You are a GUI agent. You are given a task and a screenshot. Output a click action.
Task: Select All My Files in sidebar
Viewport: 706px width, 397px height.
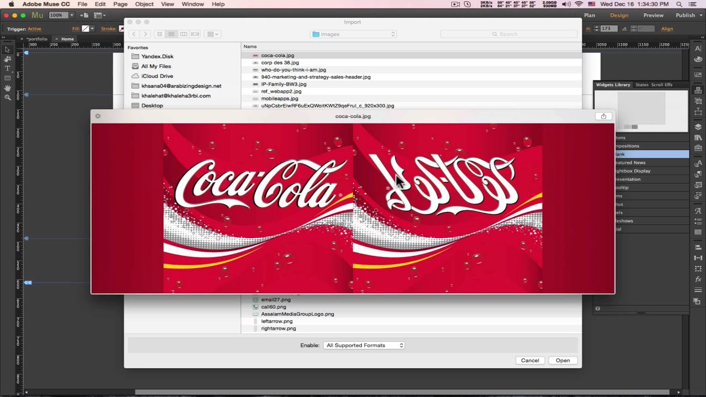click(156, 66)
